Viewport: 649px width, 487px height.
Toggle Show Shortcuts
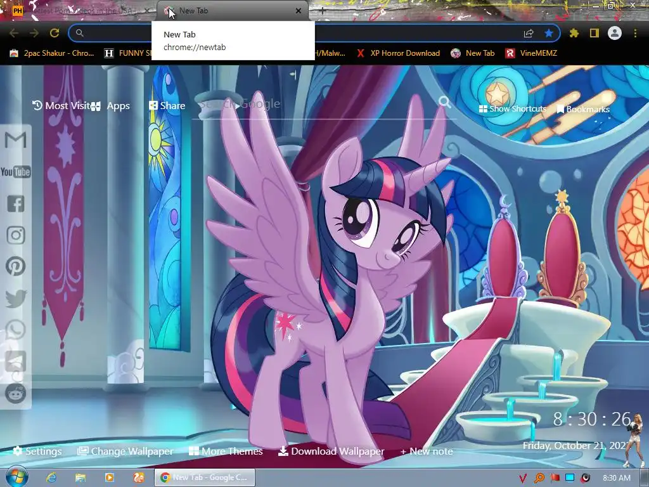point(512,108)
